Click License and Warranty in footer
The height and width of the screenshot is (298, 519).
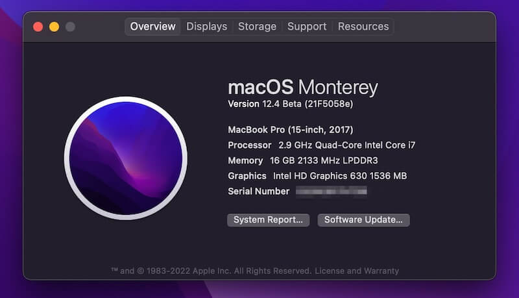[x=357, y=271]
